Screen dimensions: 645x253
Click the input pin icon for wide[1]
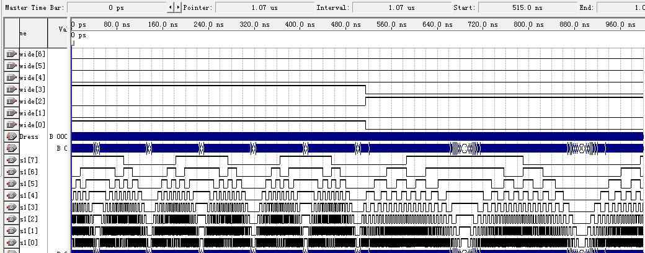click(x=11, y=113)
